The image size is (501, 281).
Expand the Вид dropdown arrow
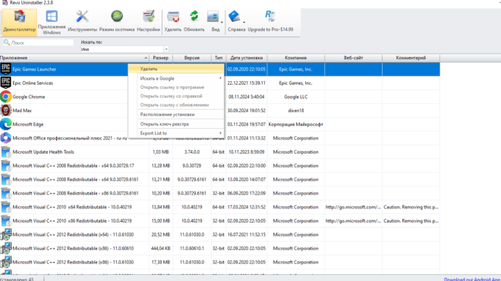click(x=222, y=22)
